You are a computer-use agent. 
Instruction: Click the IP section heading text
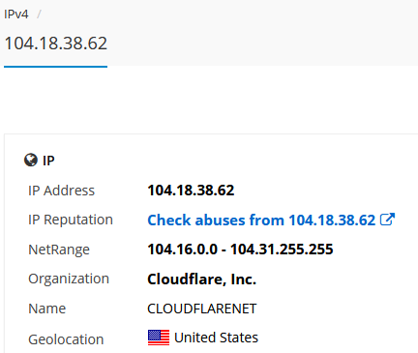tap(48, 161)
